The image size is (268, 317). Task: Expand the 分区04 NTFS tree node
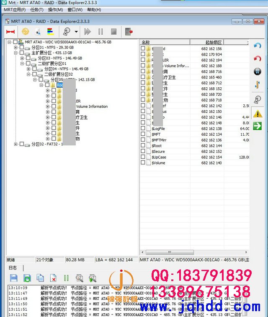pos(28,69)
